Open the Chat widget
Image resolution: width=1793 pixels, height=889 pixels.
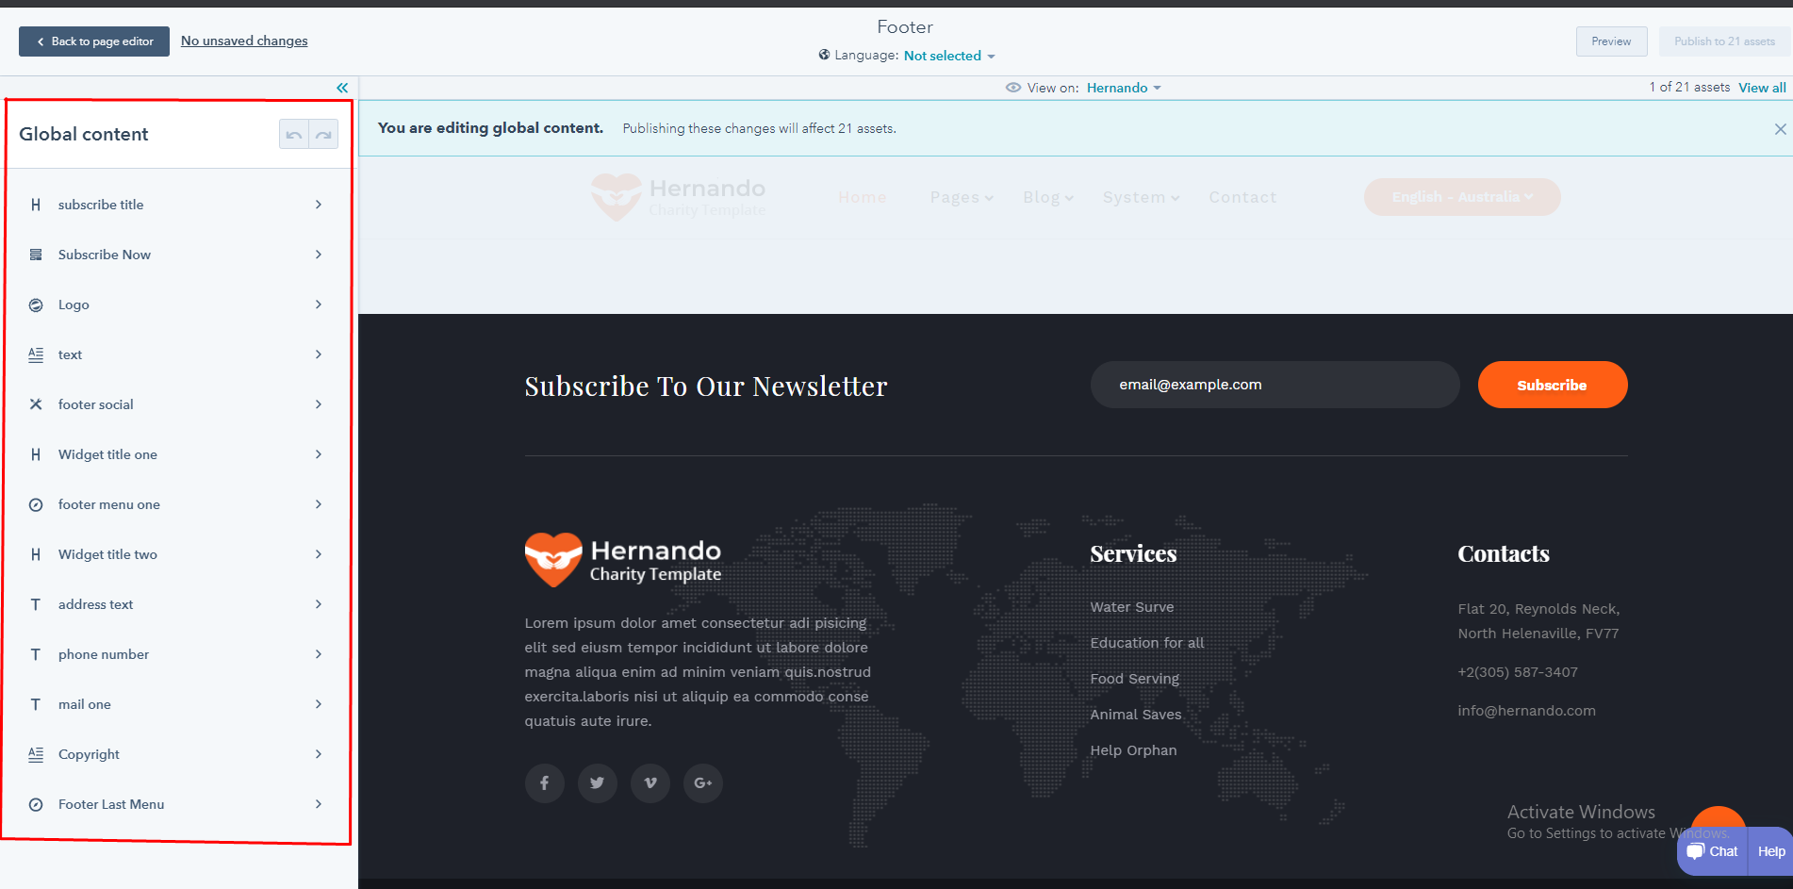(1713, 851)
